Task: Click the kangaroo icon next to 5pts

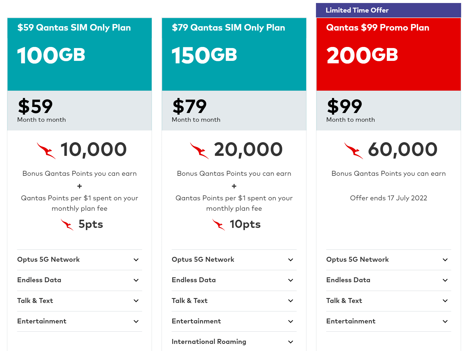Action: [x=67, y=225]
